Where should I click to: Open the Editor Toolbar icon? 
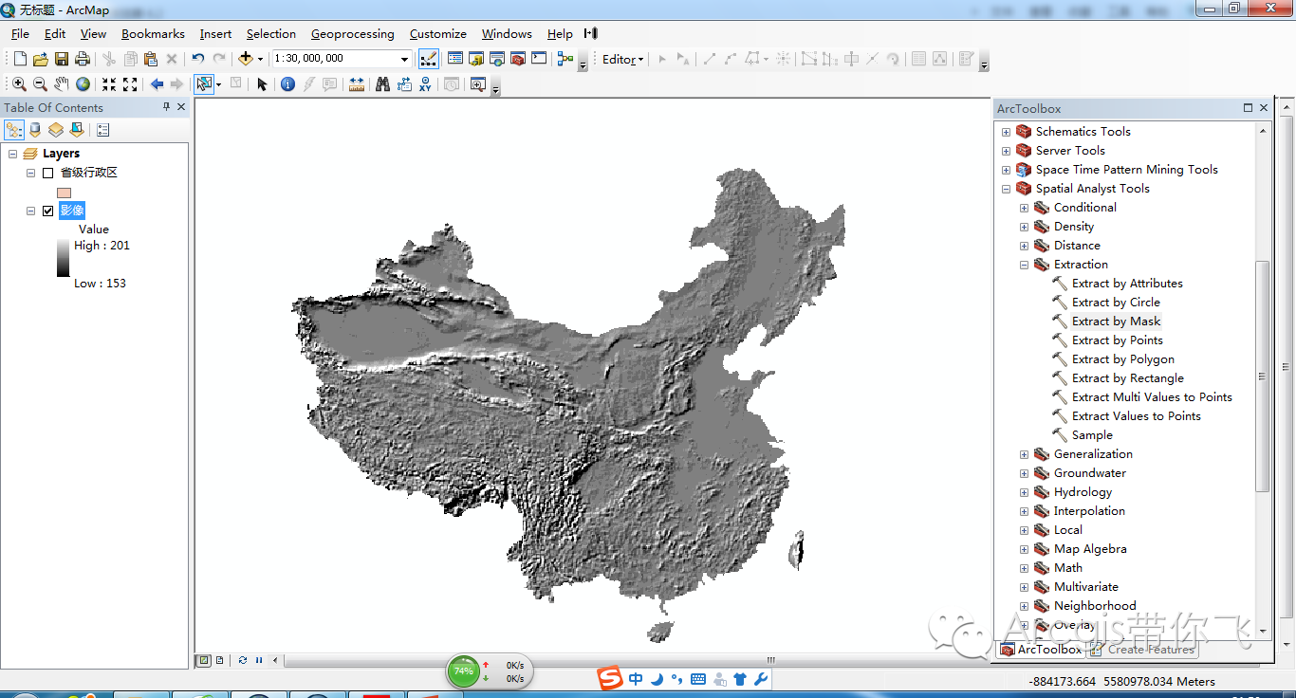click(429, 59)
